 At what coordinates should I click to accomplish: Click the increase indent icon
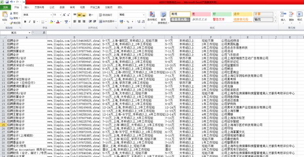point(95,21)
